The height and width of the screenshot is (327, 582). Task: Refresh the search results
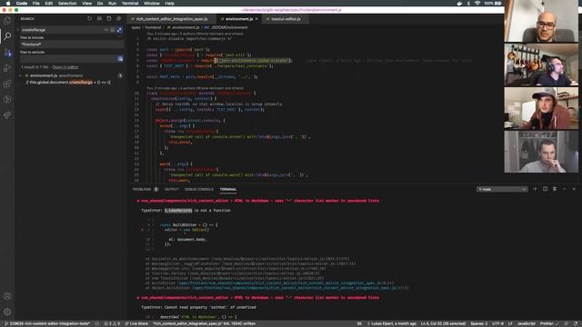tap(89, 18)
